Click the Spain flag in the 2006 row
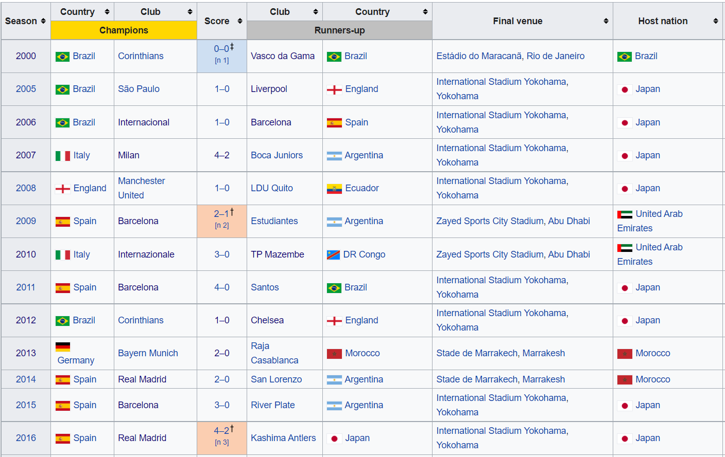Image resolution: width=725 pixels, height=457 pixels. 334,123
